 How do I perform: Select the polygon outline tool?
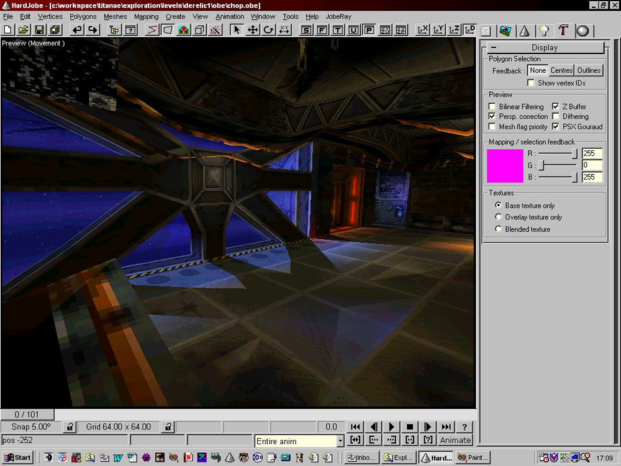[x=168, y=30]
